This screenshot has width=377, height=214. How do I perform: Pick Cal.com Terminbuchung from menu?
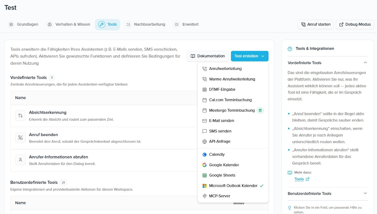point(233,100)
